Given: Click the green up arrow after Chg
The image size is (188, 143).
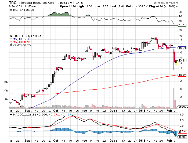Looking at the screenshot, I should [x=177, y=6].
